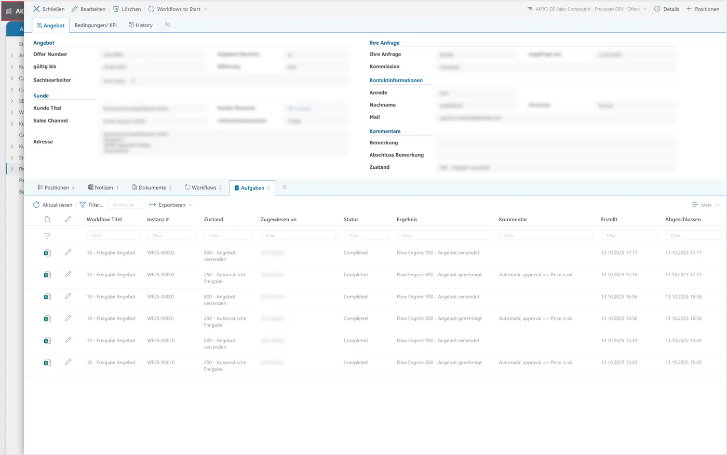The width and height of the screenshot is (727, 455).
Task: Sort by Erstellt column header
Action: point(609,219)
